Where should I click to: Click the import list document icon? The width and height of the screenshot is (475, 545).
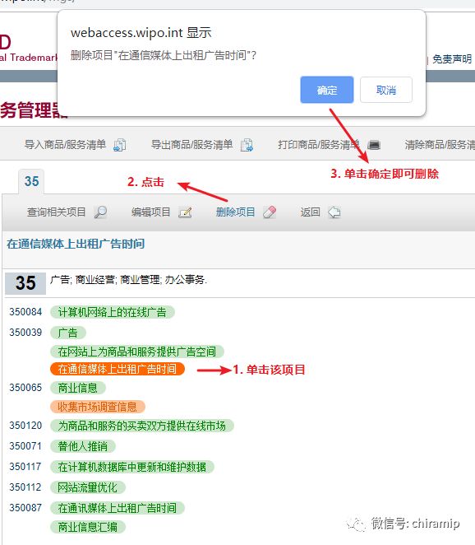pyautogui.click(x=120, y=145)
